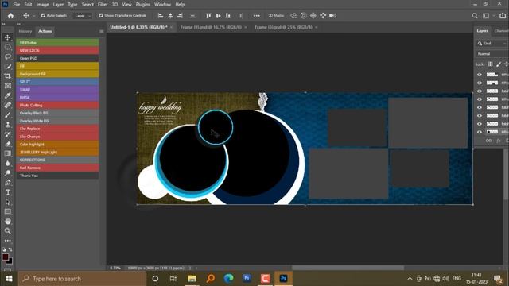Screen dimensions: 509x286
Task: Open Auto-Select Layer dropdown
Action: pyautogui.click(x=83, y=16)
